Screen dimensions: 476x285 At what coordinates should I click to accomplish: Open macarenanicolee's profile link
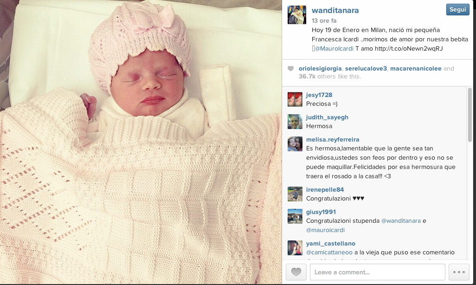416,69
